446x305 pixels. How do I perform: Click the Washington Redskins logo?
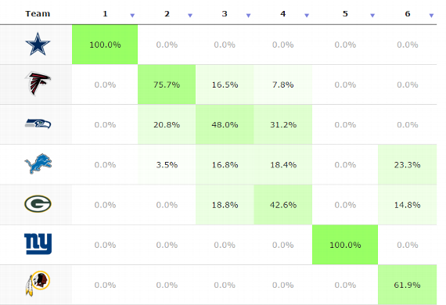pyautogui.click(x=38, y=284)
